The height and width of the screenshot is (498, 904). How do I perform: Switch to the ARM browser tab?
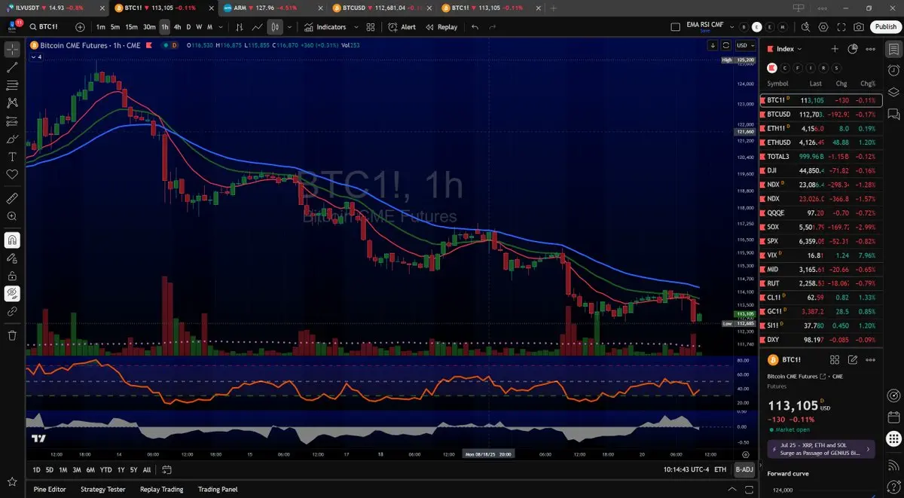(271, 8)
